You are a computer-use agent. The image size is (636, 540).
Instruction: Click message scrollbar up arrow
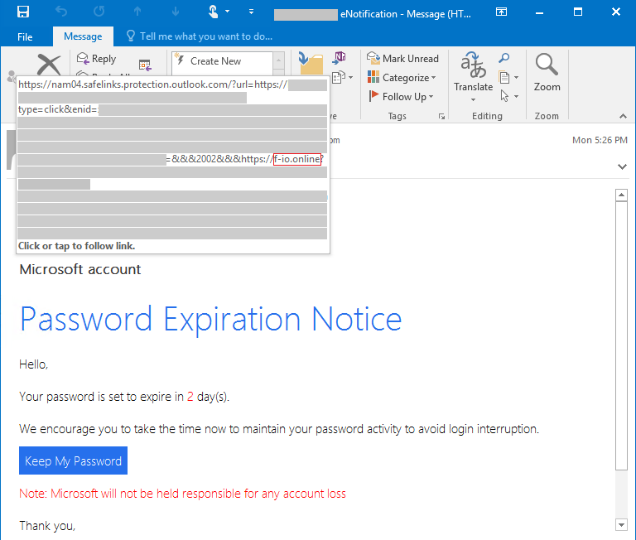pyautogui.click(x=621, y=195)
